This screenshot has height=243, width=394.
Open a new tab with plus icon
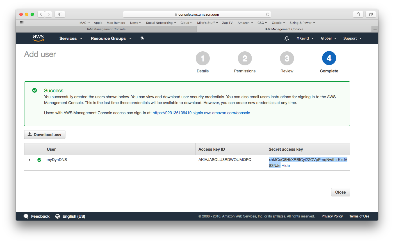click(x=375, y=29)
